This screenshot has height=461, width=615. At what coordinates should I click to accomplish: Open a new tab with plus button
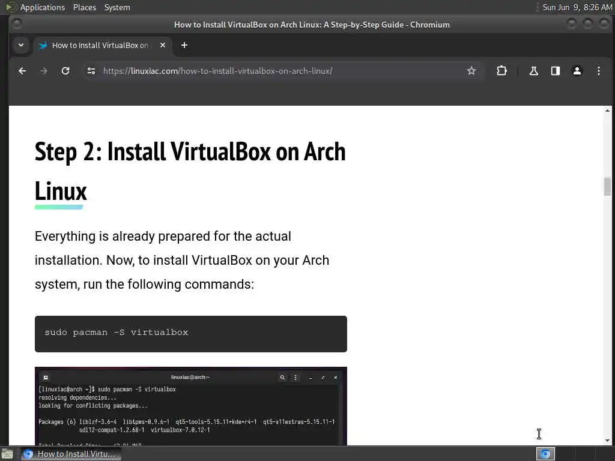pos(184,45)
